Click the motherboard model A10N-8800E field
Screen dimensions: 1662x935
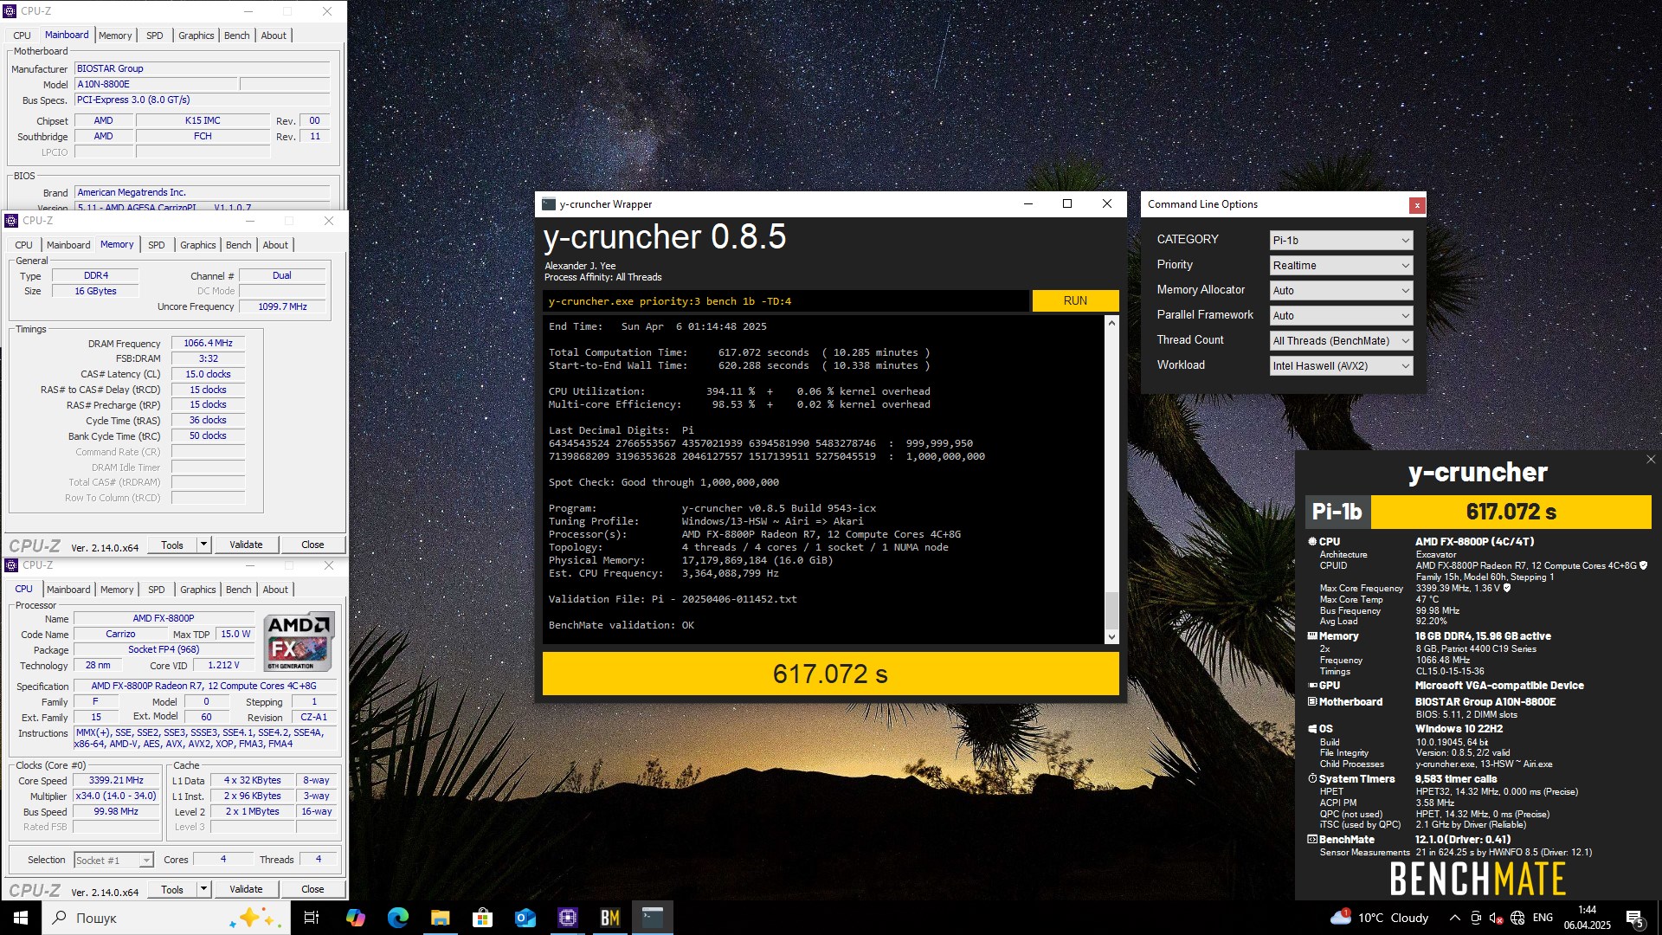coord(156,84)
